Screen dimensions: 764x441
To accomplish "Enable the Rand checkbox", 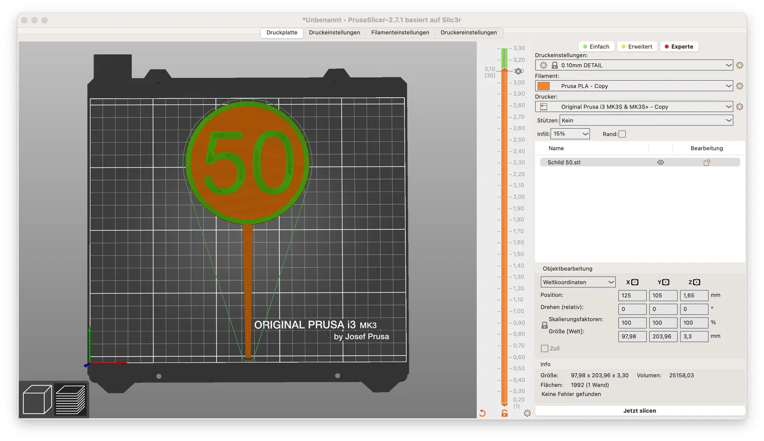I will (x=622, y=134).
